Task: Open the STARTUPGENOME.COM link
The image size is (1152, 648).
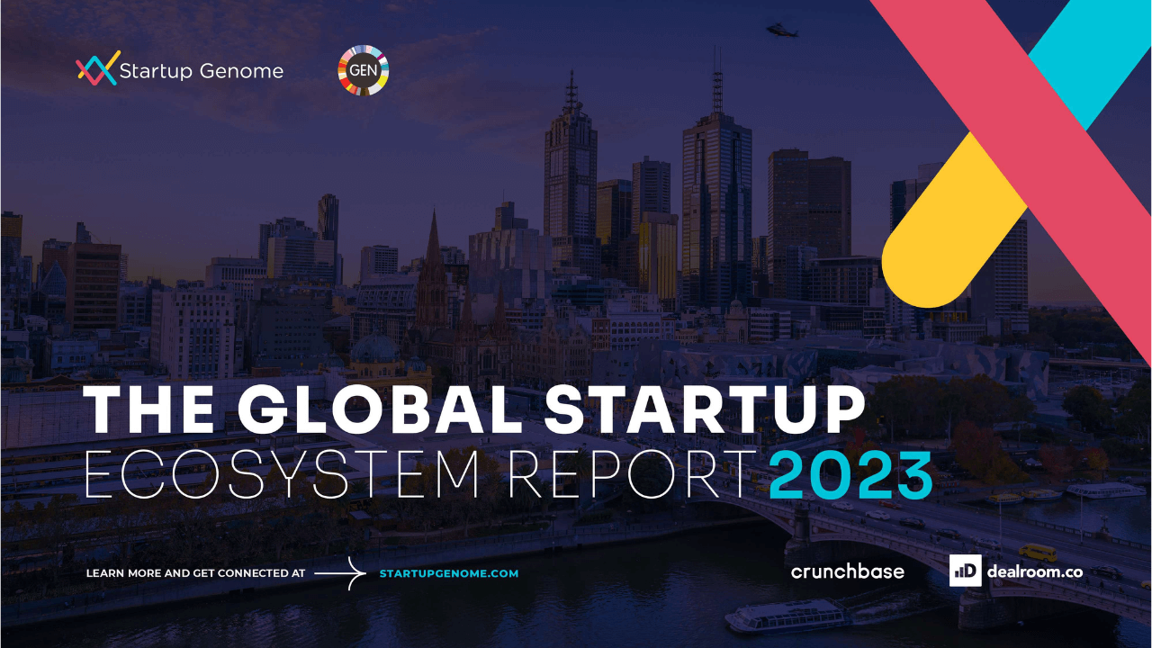Action: 449,573
